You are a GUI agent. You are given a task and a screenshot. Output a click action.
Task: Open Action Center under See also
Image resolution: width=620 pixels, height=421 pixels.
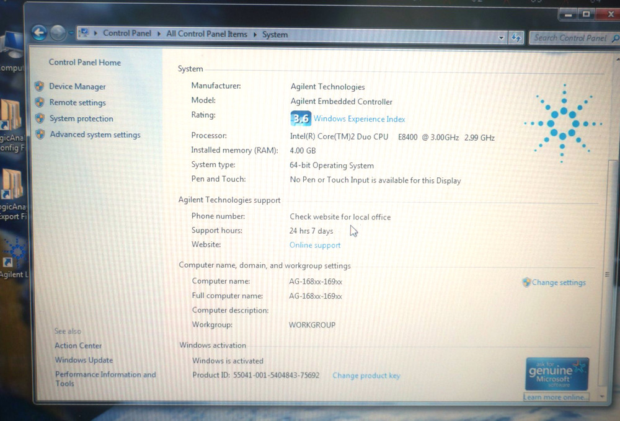tap(78, 345)
